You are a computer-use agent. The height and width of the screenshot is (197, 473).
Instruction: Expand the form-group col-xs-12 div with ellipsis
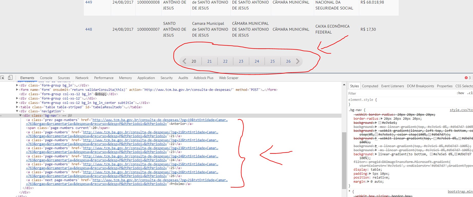pos(17,98)
